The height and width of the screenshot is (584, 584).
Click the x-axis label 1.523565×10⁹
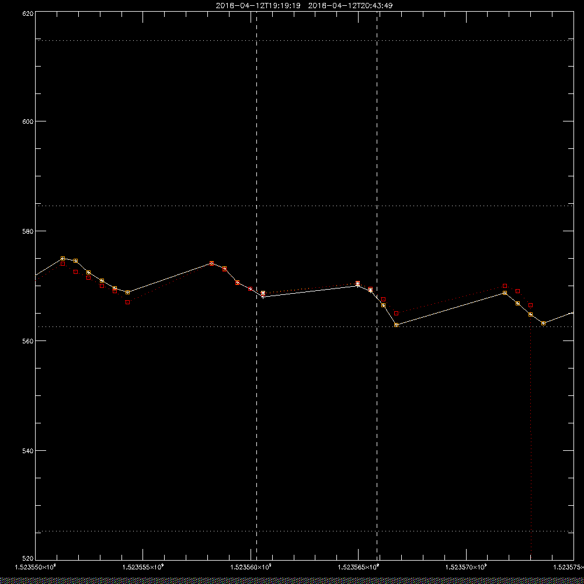[359, 567]
